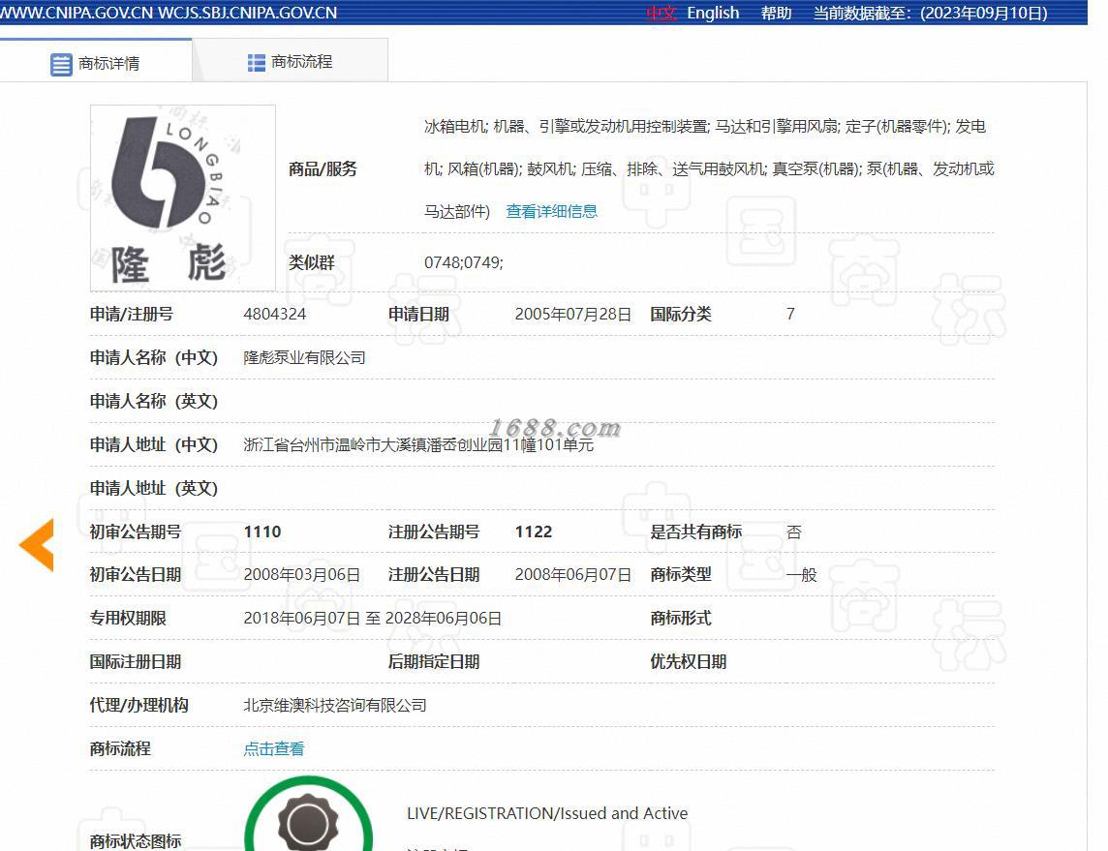Select the 商标状态图标 label
The image size is (1108, 851).
pyautogui.click(x=136, y=841)
